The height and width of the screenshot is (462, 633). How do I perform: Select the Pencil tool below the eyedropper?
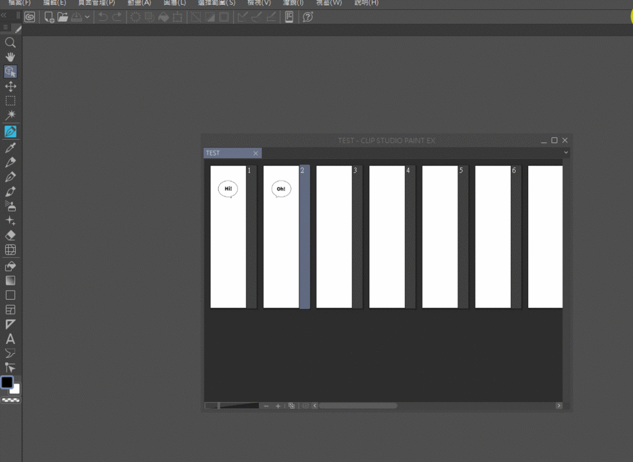[x=11, y=162]
